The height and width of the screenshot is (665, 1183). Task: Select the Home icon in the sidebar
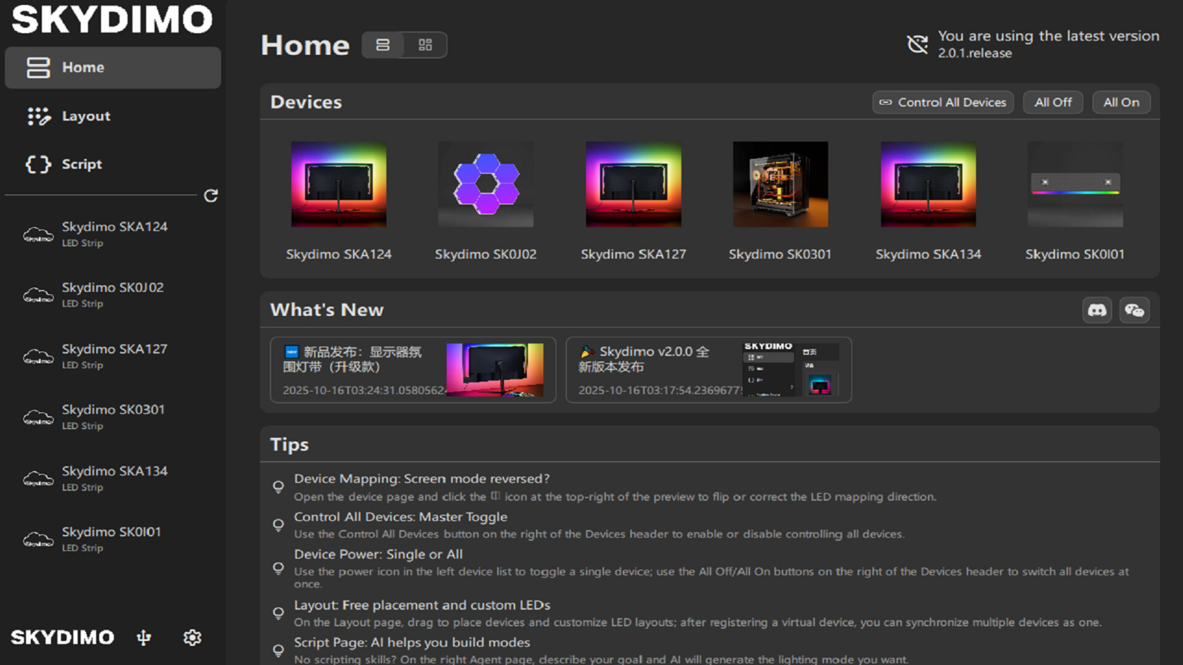(37, 68)
